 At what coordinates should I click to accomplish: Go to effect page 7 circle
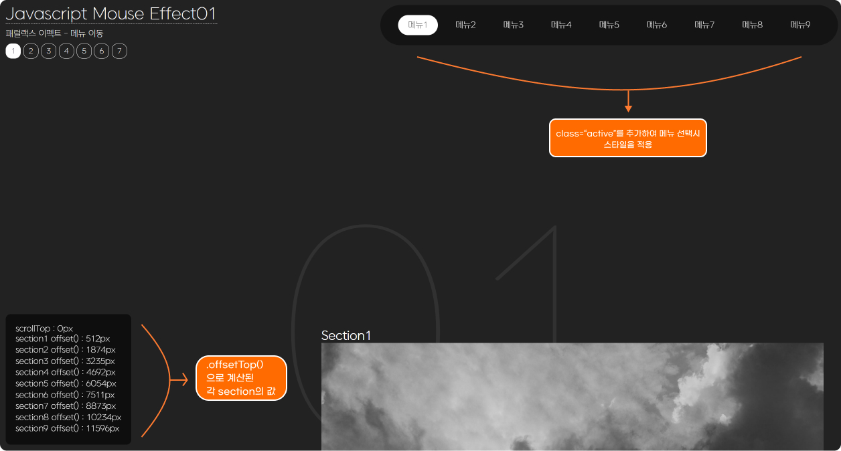(x=119, y=51)
